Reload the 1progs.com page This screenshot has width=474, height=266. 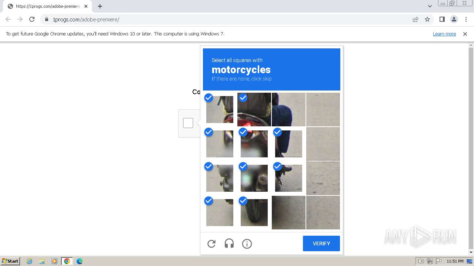32,19
